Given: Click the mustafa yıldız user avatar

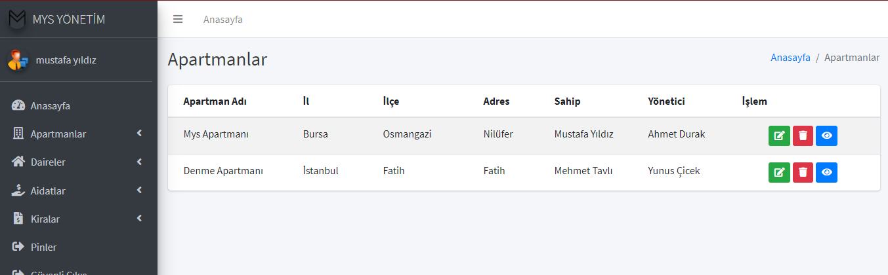Looking at the screenshot, I should (18, 60).
